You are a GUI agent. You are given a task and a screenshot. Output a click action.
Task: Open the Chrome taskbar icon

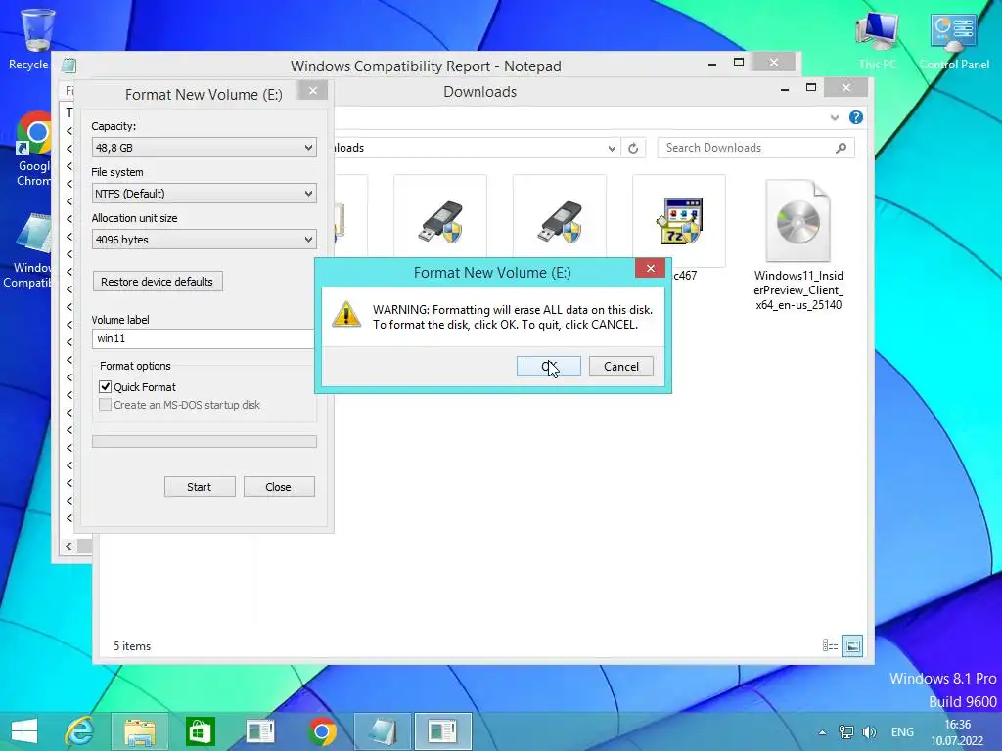point(322,731)
